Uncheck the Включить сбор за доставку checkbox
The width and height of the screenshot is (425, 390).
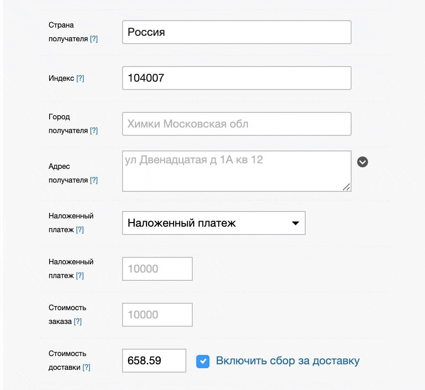click(203, 361)
